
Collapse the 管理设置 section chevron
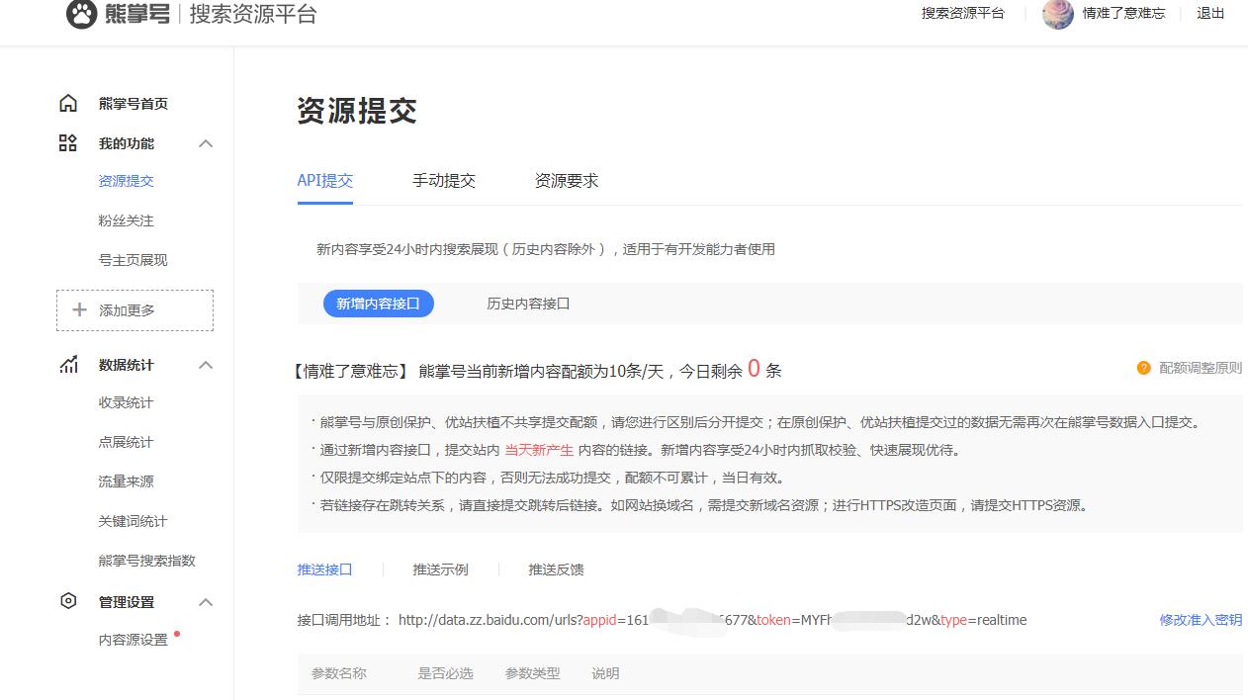[206, 602]
